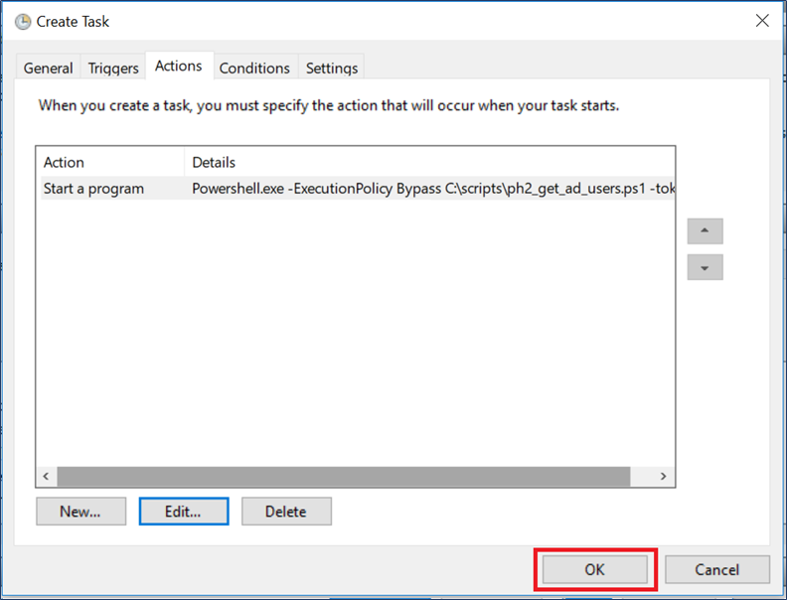This screenshot has height=600, width=787.
Task: Confirm with the OK button
Action: [x=594, y=569]
